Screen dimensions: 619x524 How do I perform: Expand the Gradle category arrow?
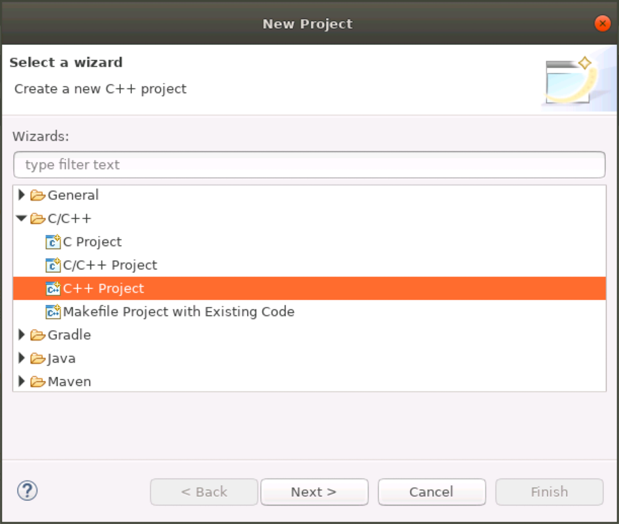pos(22,335)
